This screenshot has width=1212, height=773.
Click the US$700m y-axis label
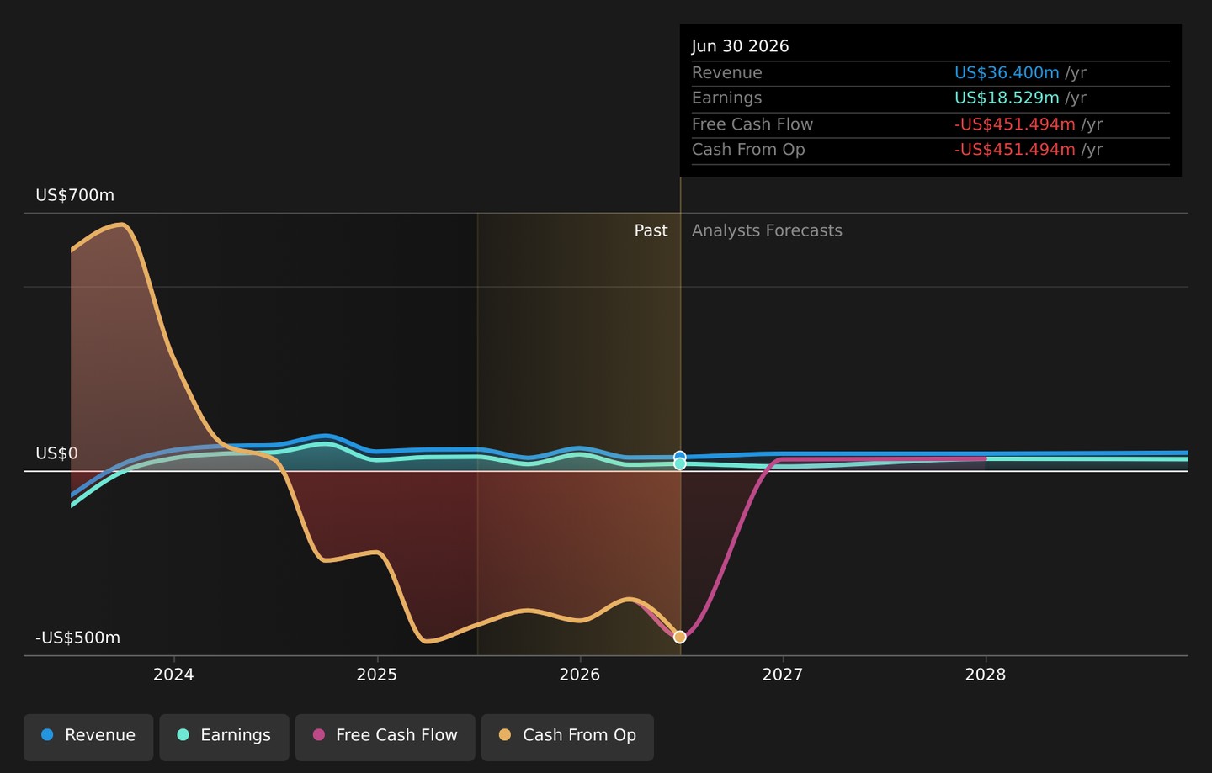[x=75, y=195]
